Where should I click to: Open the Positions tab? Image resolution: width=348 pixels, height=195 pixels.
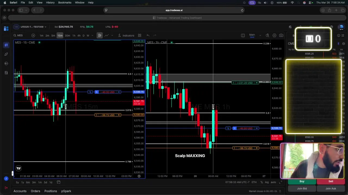coord(51,191)
